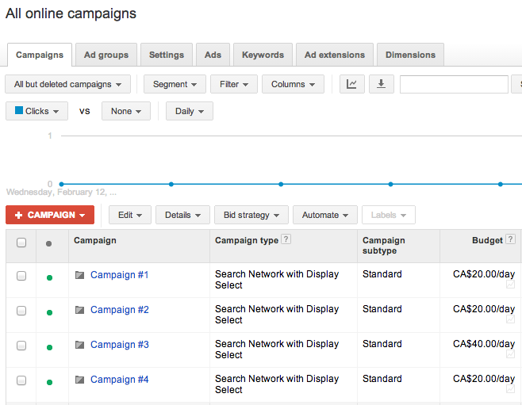Viewport: 522px width, 405px height.
Task: Open the Segment dropdown
Action: [x=175, y=84]
